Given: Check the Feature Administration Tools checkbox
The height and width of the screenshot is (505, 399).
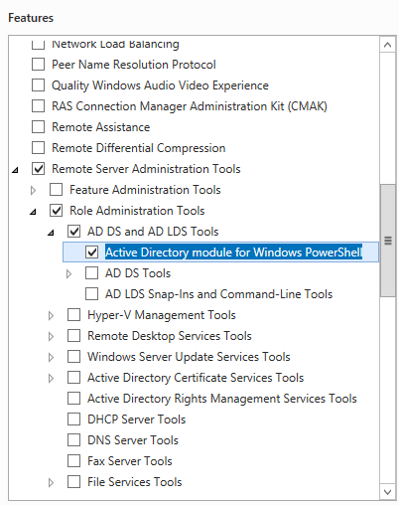Looking at the screenshot, I should point(56,190).
